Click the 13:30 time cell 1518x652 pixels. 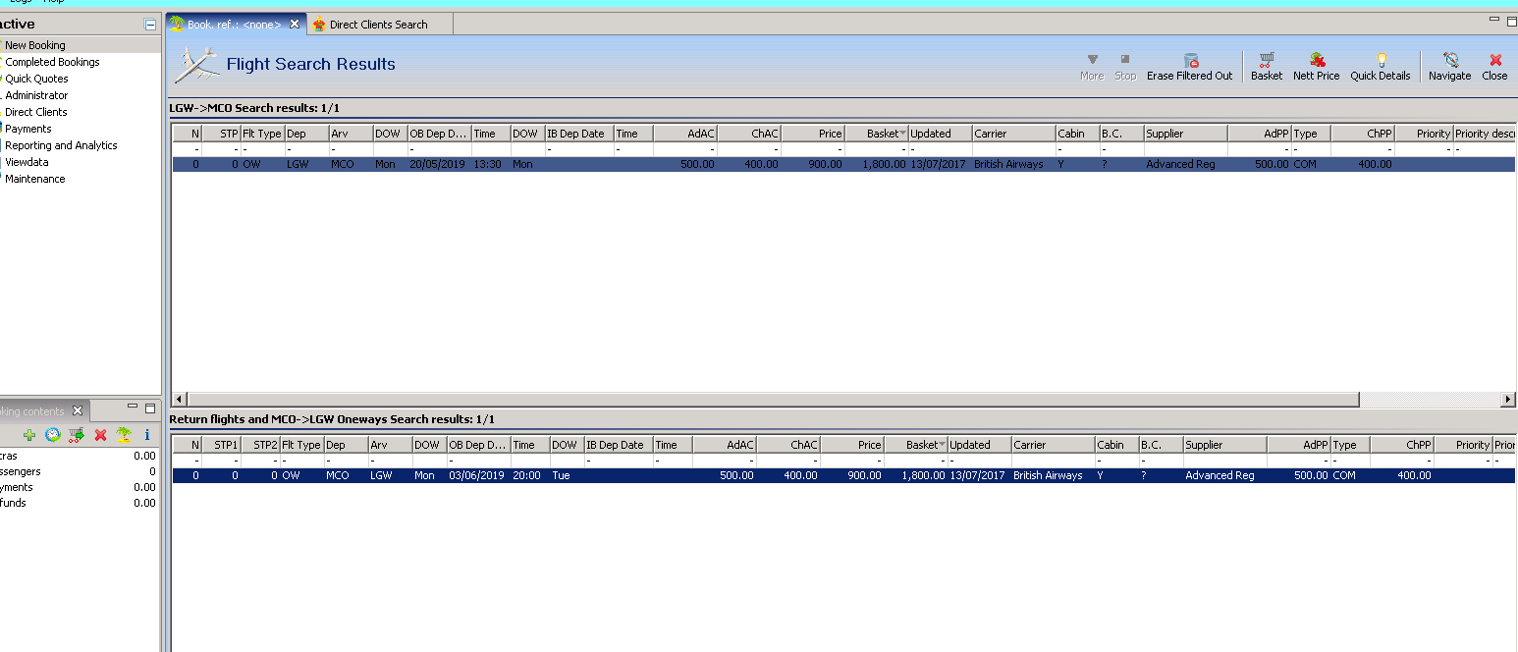click(x=488, y=165)
